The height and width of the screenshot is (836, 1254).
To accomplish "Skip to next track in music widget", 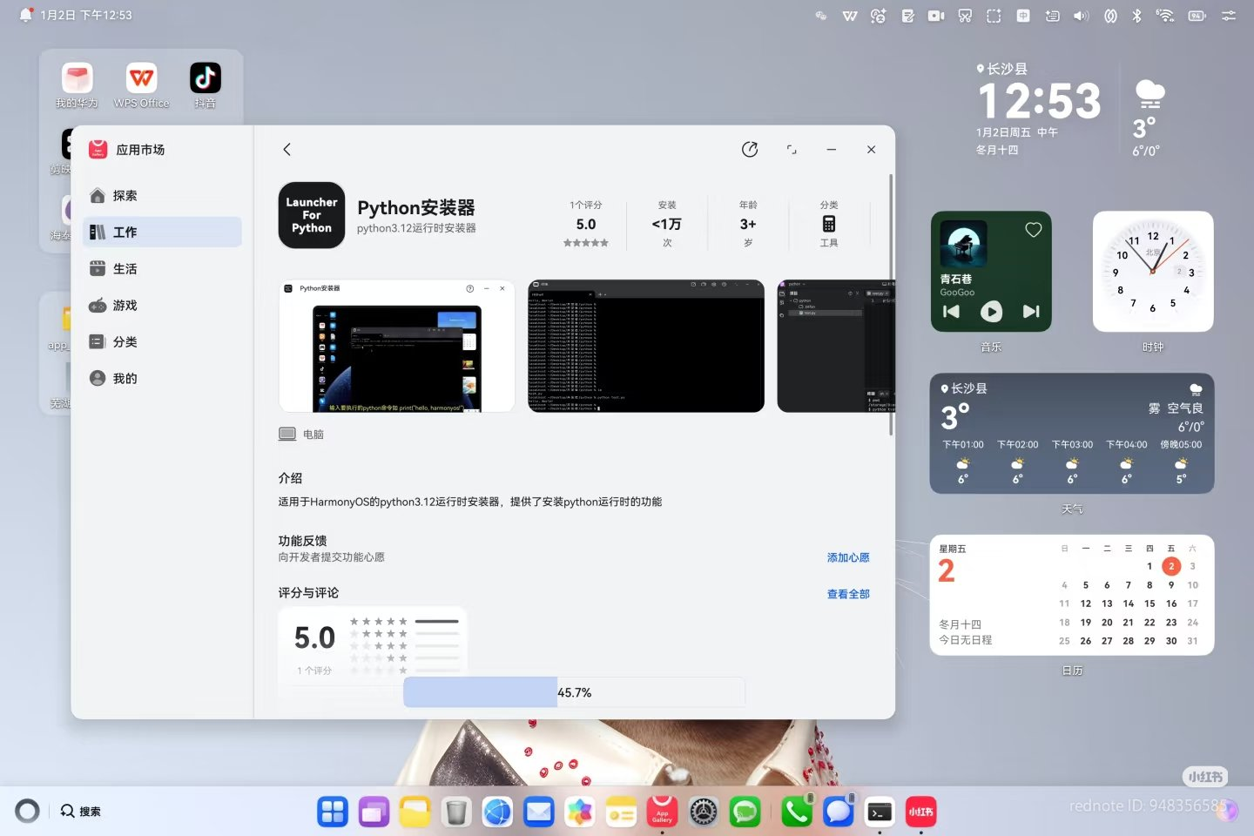I will [1031, 312].
